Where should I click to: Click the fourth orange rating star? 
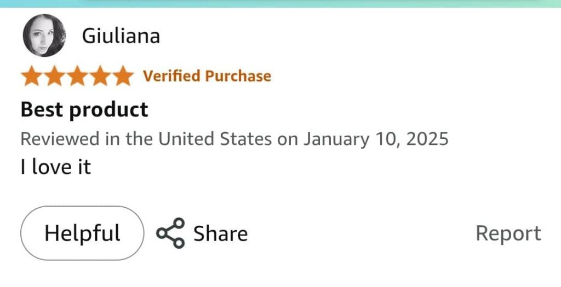click(x=99, y=76)
